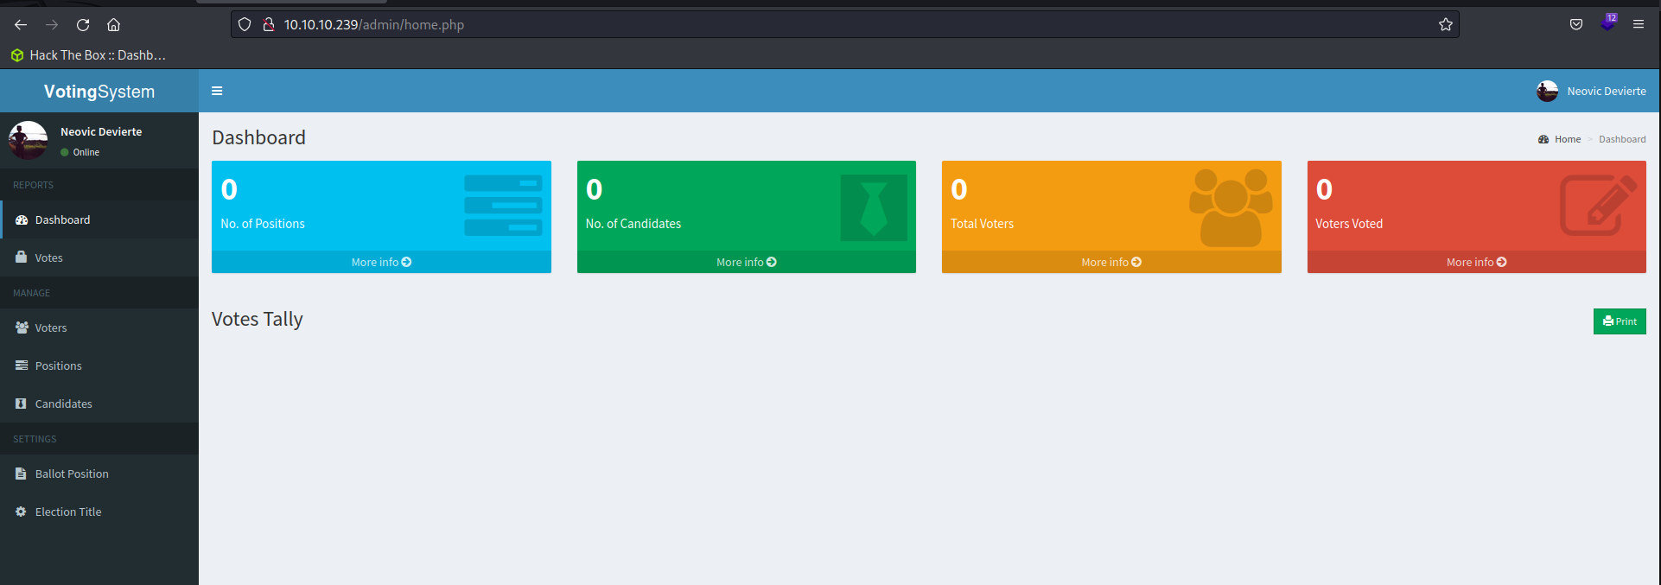Open the Dashboard menu item
This screenshot has height=585, width=1661.
tap(99, 219)
